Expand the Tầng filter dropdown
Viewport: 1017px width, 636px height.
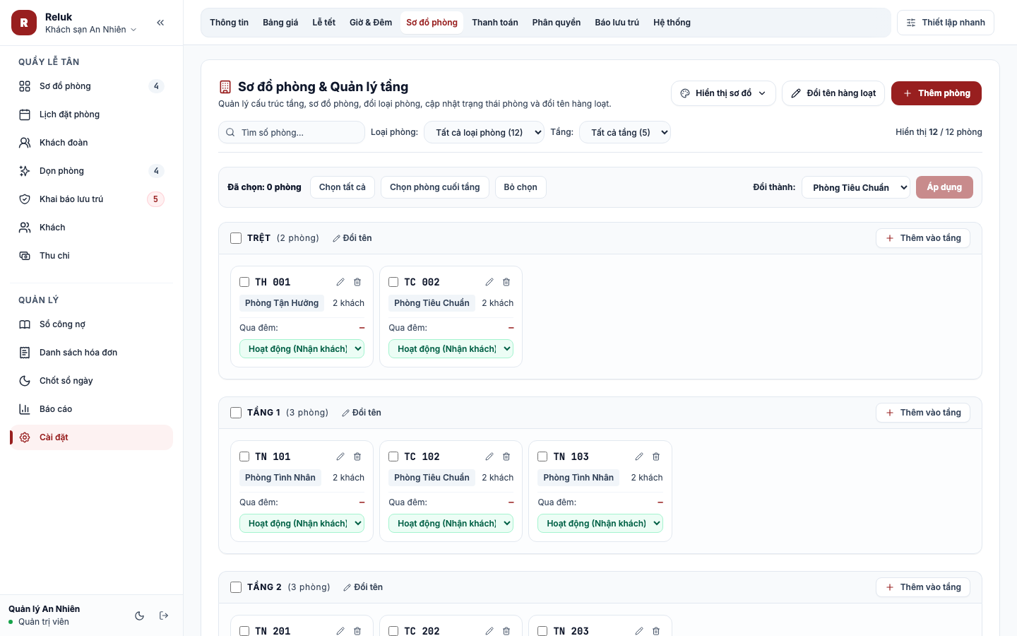[624, 132]
